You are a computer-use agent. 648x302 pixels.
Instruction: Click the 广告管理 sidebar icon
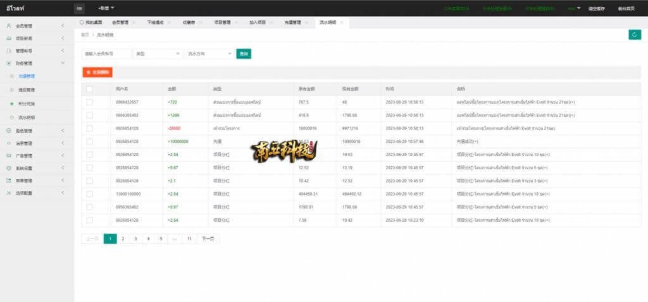point(9,155)
